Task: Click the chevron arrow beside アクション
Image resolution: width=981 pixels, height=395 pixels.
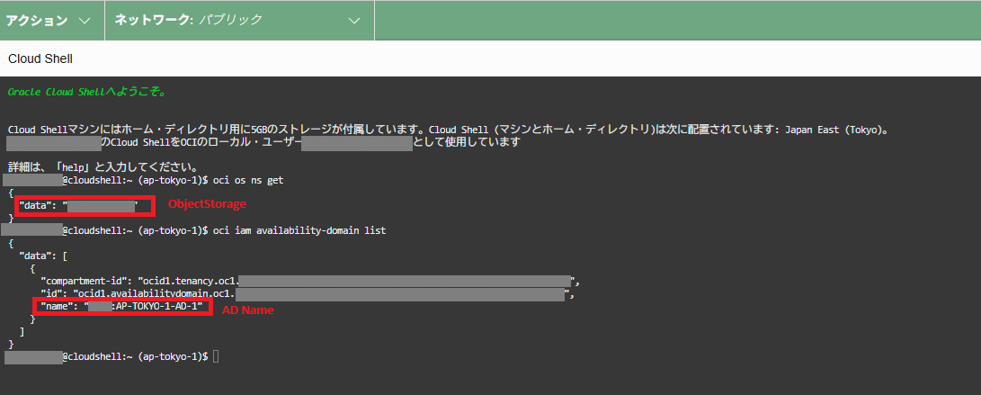Action: (x=84, y=20)
